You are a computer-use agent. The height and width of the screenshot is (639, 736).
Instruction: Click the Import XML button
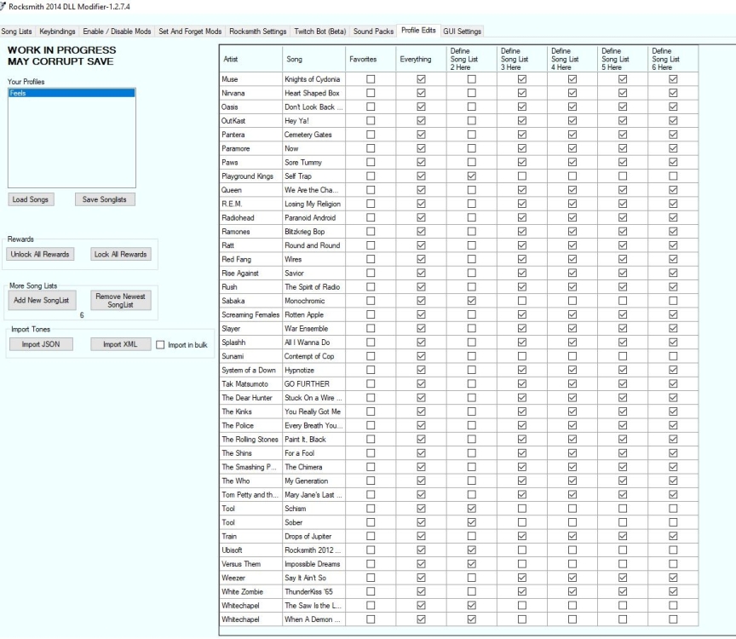coord(120,344)
